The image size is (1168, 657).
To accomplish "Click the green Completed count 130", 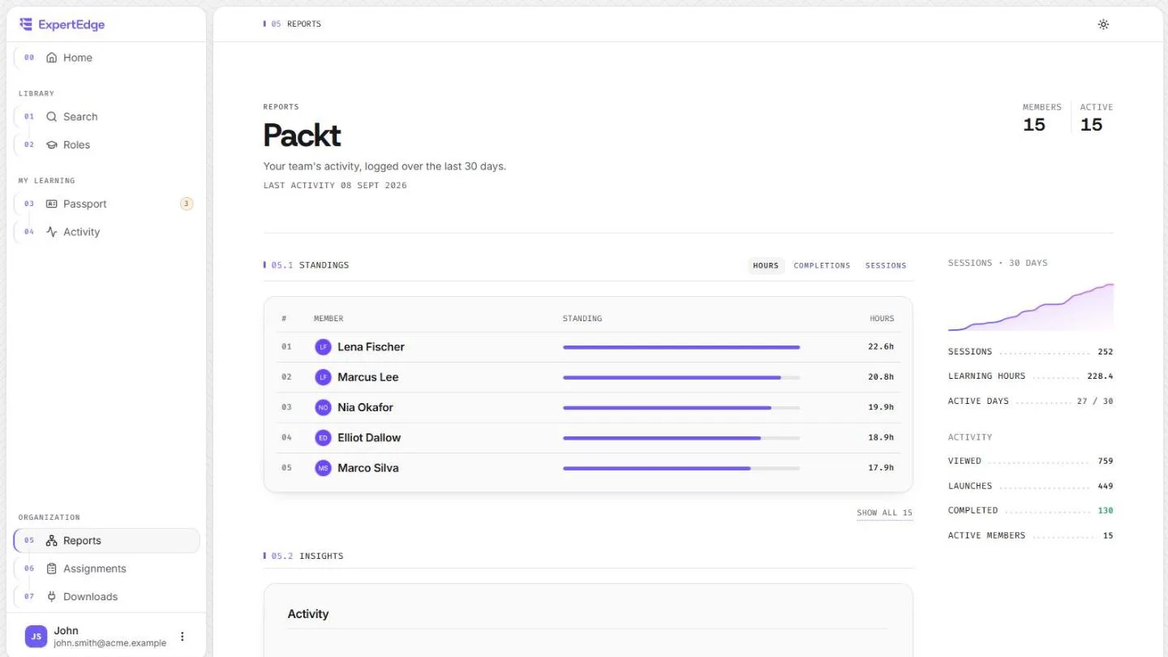I will tap(1106, 511).
